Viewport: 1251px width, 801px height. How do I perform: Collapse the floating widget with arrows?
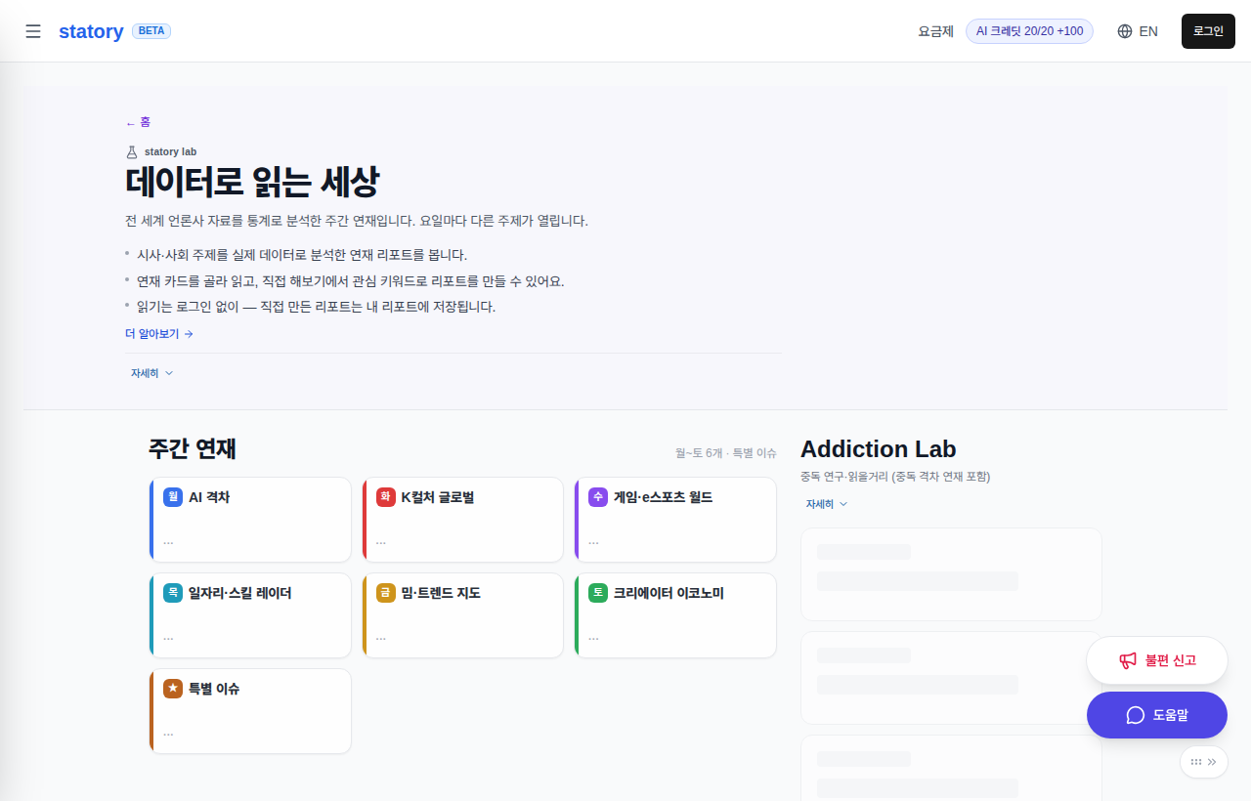[1204, 762]
